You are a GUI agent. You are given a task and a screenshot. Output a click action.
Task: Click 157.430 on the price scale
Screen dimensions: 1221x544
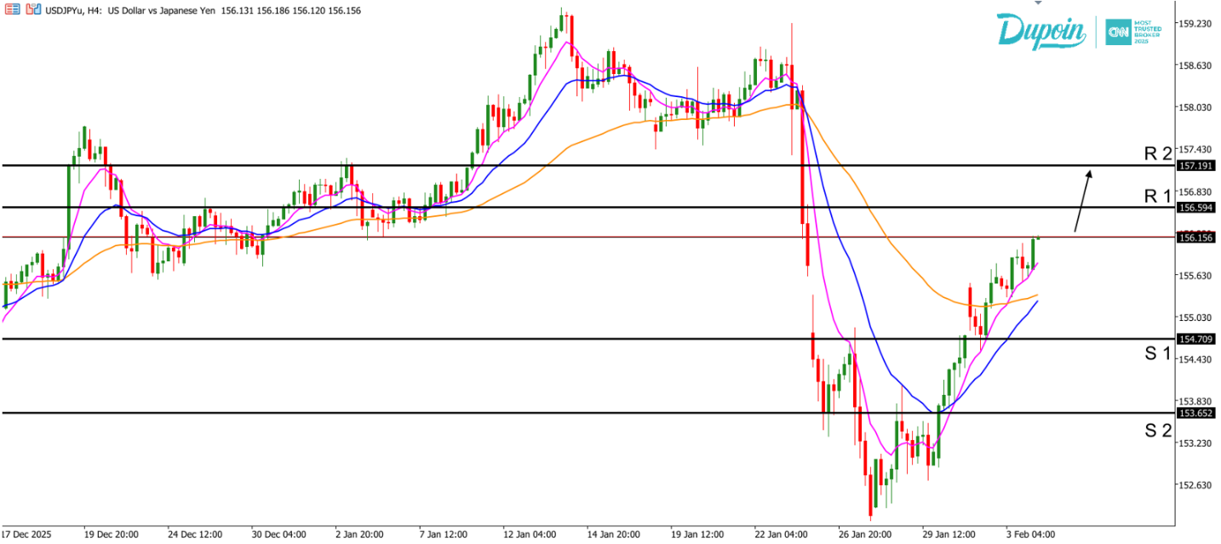pyautogui.click(x=1195, y=149)
